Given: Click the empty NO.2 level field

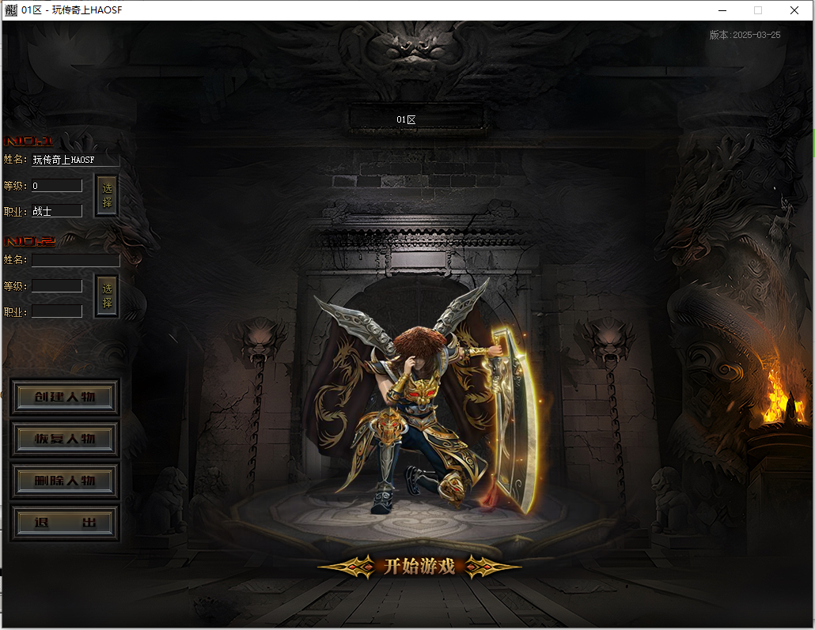Looking at the screenshot, I should click(x=57, y=286).
